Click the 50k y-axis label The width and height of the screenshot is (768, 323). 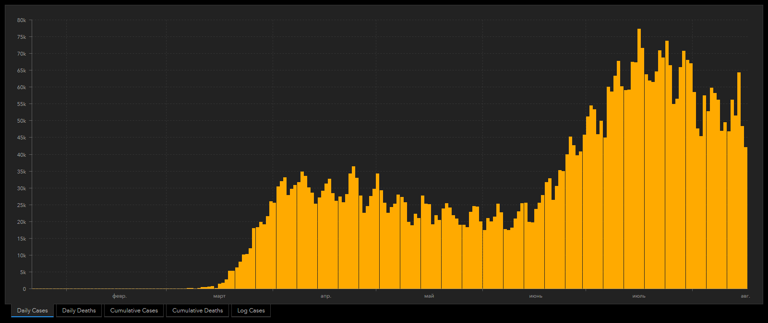pos(22,121)
